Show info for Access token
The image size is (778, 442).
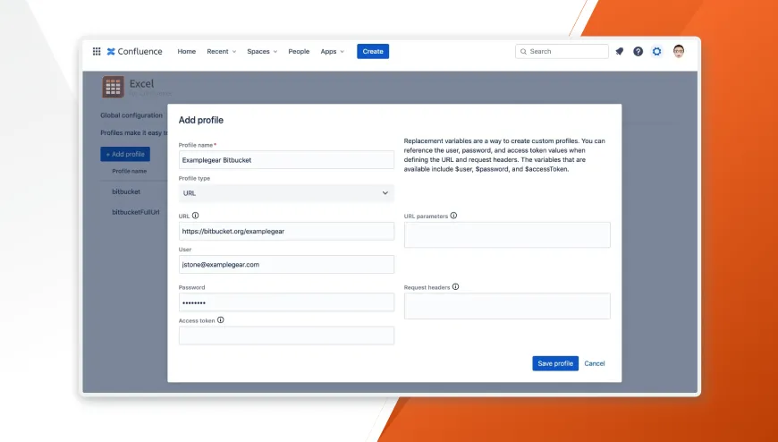click(221, 319)
